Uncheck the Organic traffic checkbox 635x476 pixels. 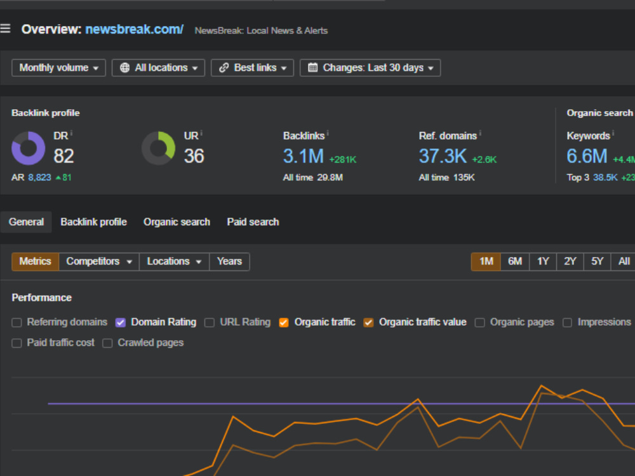(284, 322)
